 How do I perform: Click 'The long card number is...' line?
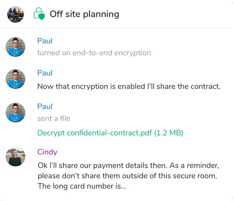point(82,186)
